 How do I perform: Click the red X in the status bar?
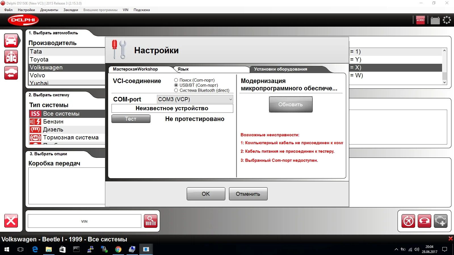[x=451, y=239]
